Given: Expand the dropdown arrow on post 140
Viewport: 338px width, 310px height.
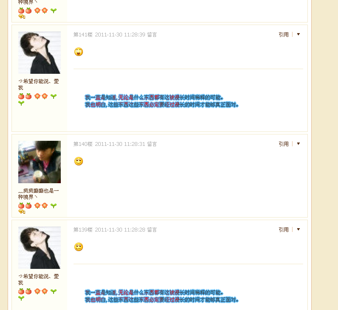Looking at the screenshot, I should tap(298, 144).
